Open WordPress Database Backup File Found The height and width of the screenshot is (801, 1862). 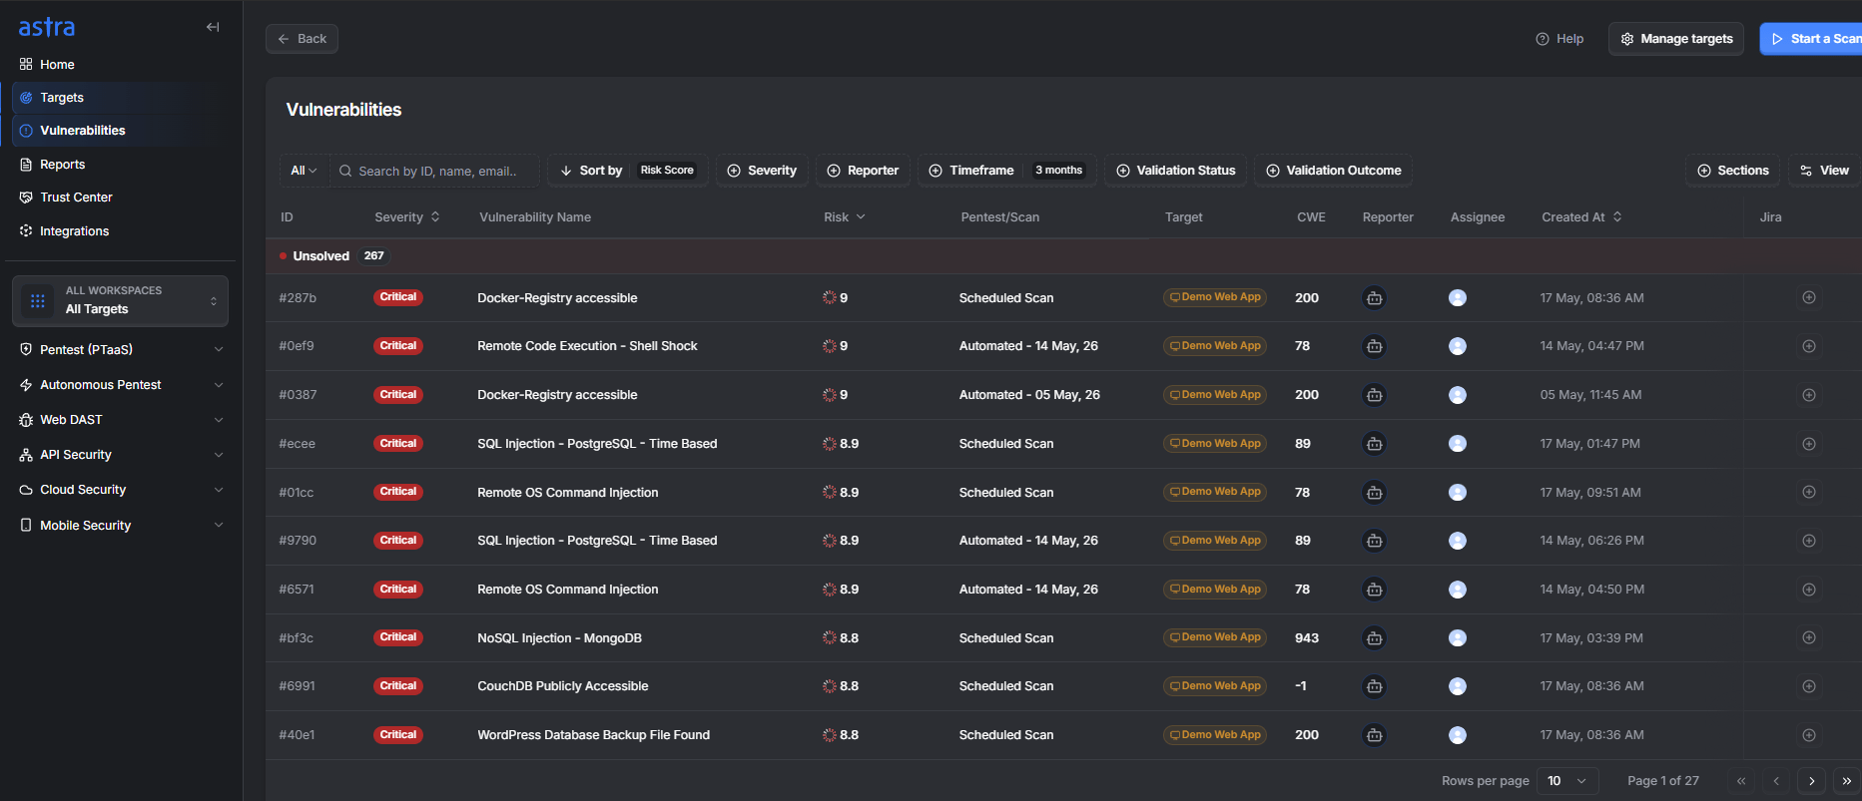593,735
